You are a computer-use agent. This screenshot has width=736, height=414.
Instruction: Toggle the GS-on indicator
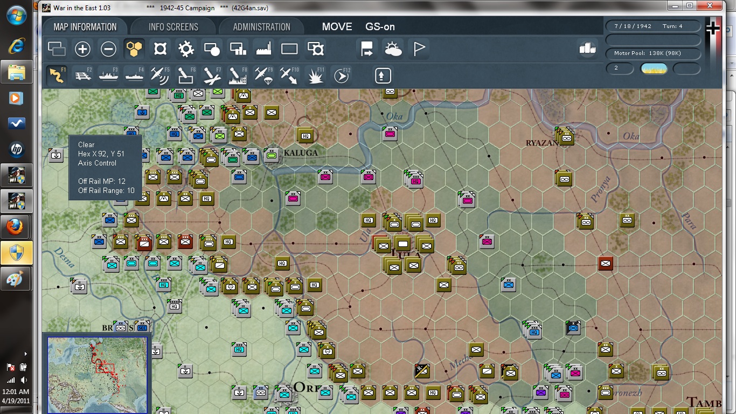click(x=380, y=27)
